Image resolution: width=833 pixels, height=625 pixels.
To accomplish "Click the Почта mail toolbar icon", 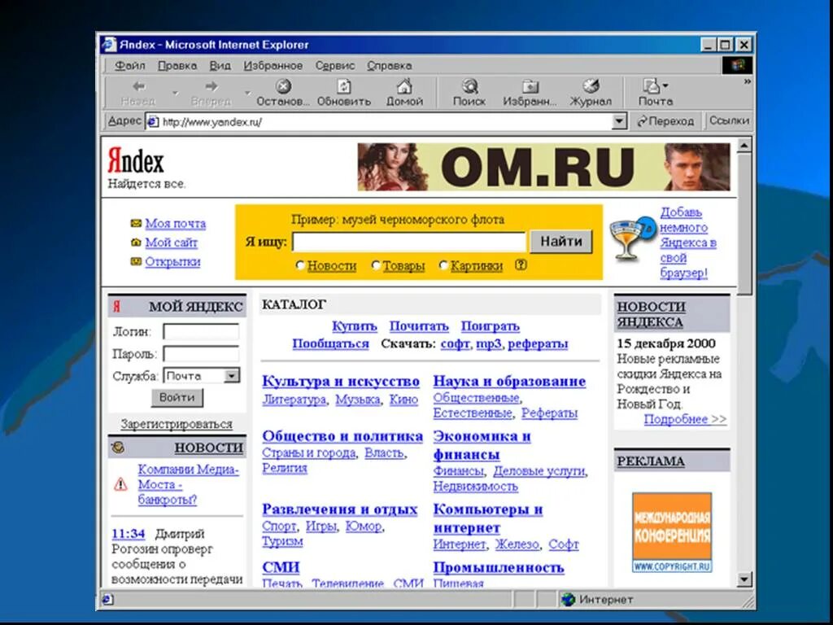I will point(651,85).
